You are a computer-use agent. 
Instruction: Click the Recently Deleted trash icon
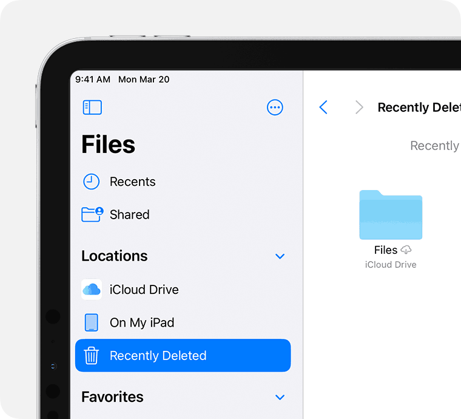(92, 355)
